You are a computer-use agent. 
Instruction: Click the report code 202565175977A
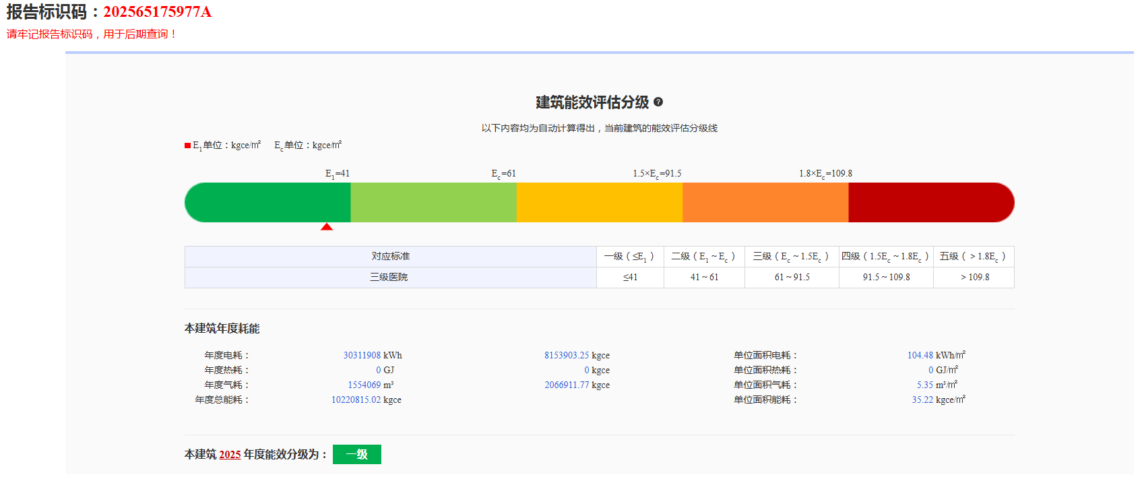pyautogui.click(x=158, y=11)
